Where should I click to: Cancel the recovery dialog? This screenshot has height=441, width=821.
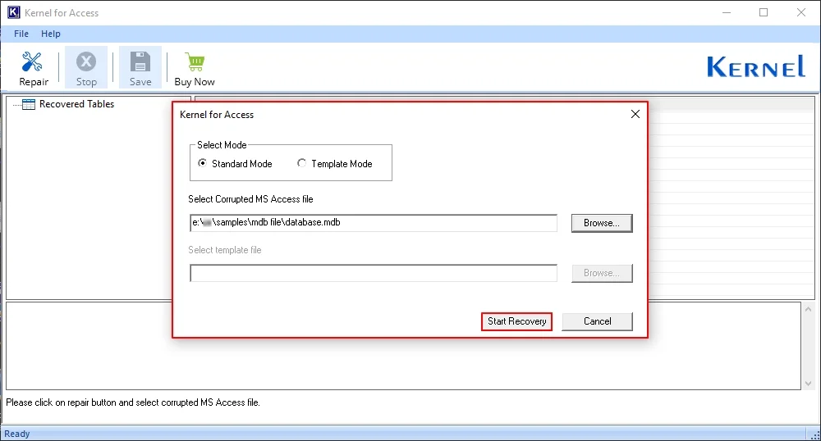coord(597,321)
